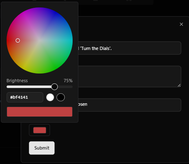Click the input field ending in 'osen'
This screenshot has height=164, width=189.
[x=130, y=105]
